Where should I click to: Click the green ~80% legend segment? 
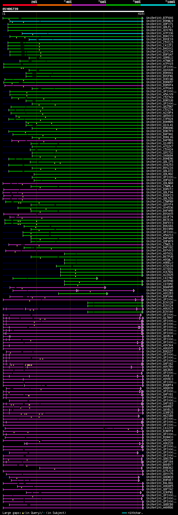tap(123, 5)
